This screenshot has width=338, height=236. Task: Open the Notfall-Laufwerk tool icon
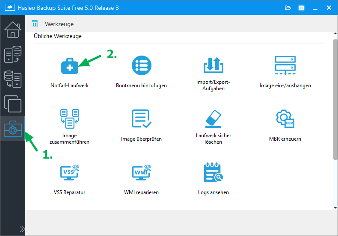(70, 66)
